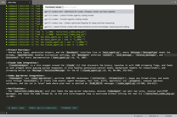Open the Model: gpt-5.1-codex-mini selector
Screen dimensions: 177x117
coord(43,108)
